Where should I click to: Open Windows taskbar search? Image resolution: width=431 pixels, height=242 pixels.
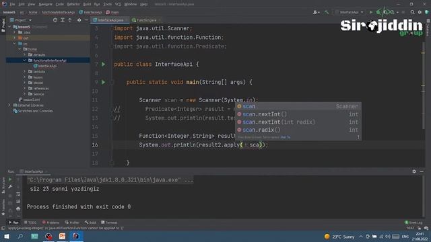click(20, 236)
